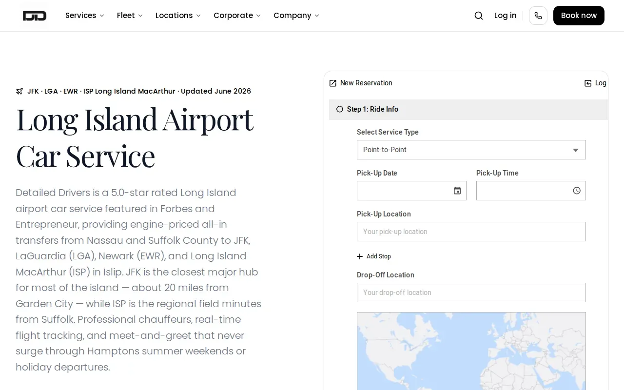Click the world map preview
Viewport: 624px width, 390px height.
point(471,351)
